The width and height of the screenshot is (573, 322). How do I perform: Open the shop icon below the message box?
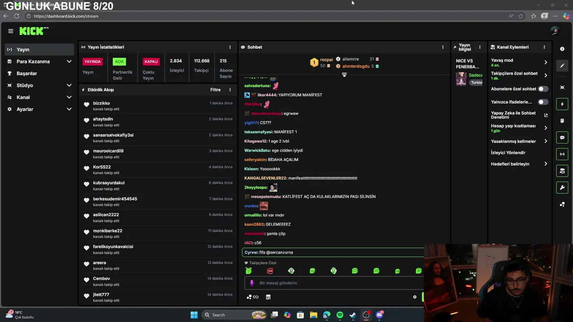click(268, 297)
